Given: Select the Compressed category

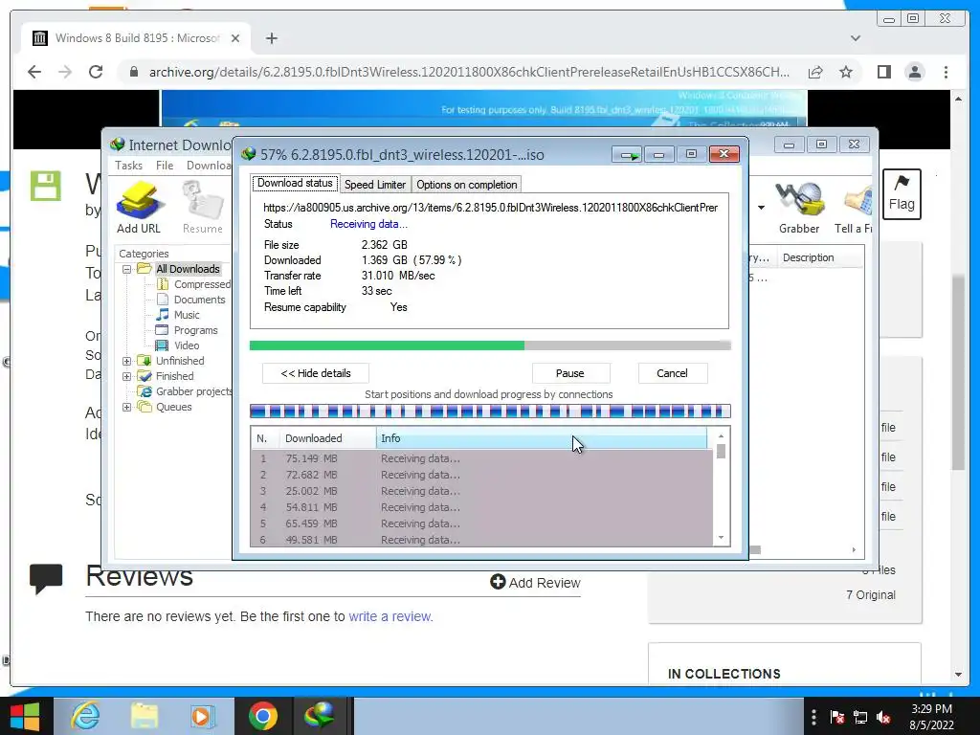Looking at the screenshot, I should 202,284.
